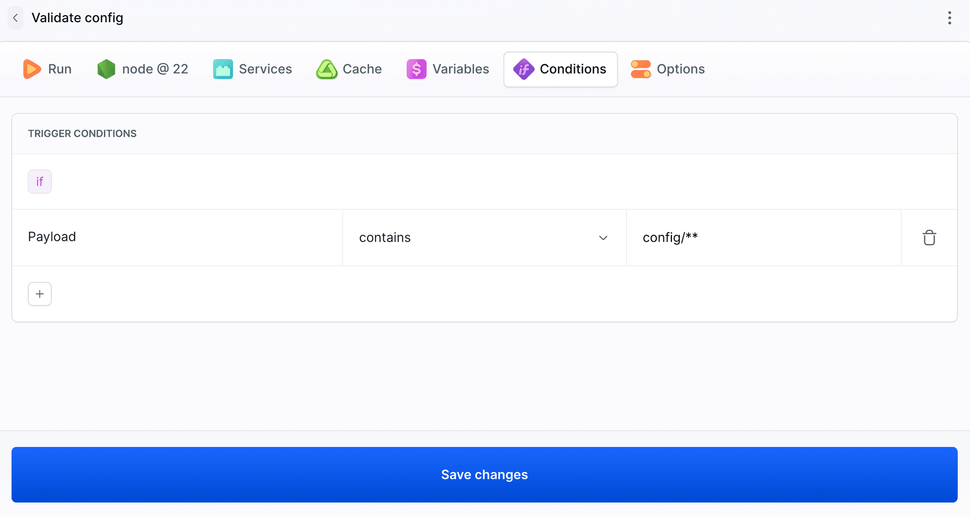Delete the Payload condition with trash icon
Image resolution: width=970 pixels, height=516 pixels.
[929, 238]
